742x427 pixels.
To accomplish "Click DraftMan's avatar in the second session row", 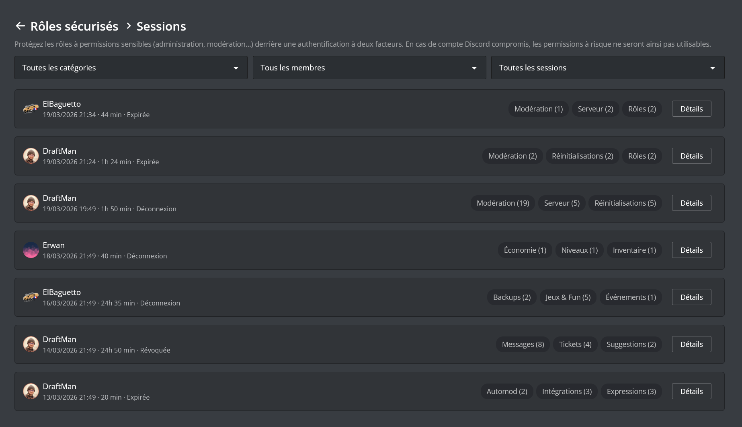I will (31, 156).
